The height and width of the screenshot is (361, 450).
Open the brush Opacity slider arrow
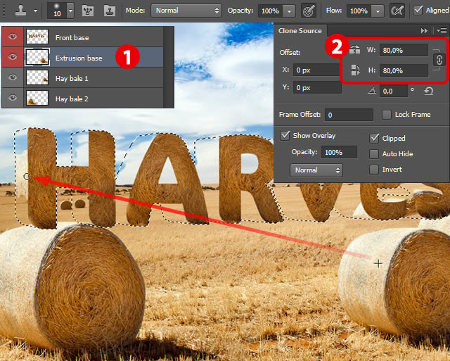coord(289,11)
